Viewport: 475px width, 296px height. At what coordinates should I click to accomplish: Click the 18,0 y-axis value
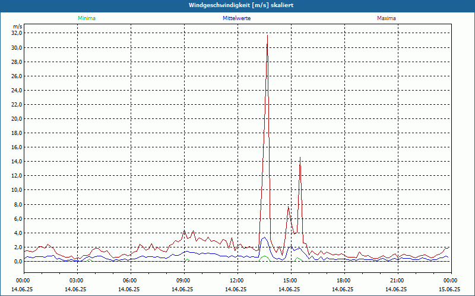click(x=17, y=133)
